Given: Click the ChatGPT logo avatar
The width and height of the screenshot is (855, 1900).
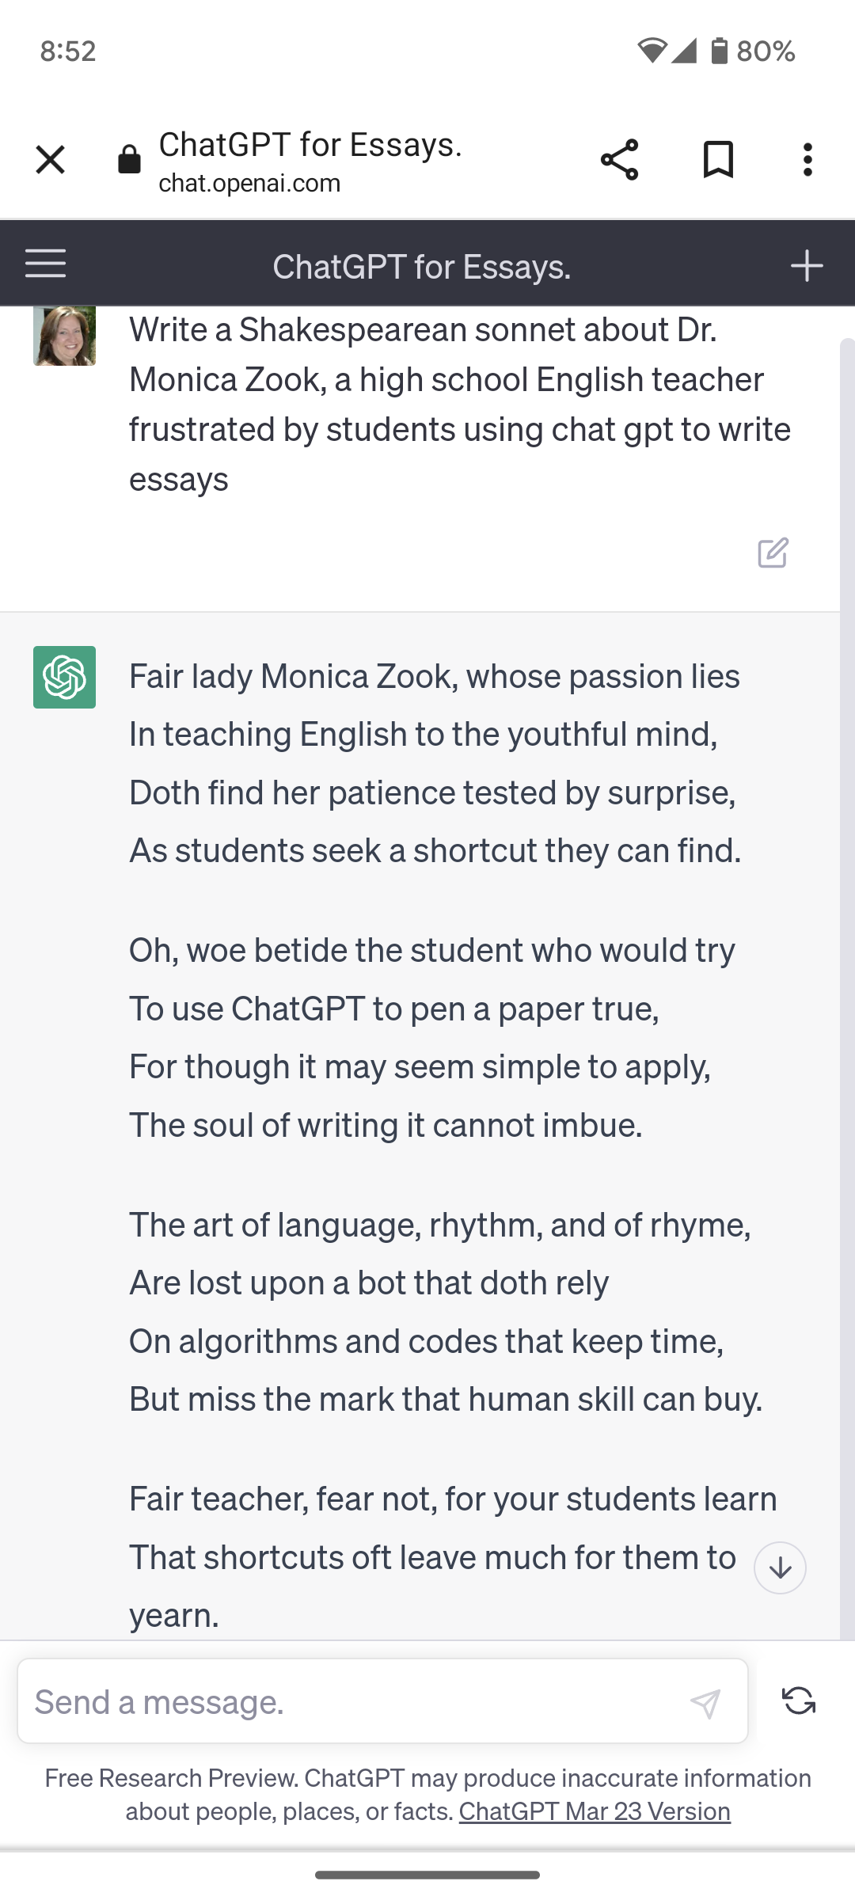Looking at the screenshot, I should click(x=64, y=678).
